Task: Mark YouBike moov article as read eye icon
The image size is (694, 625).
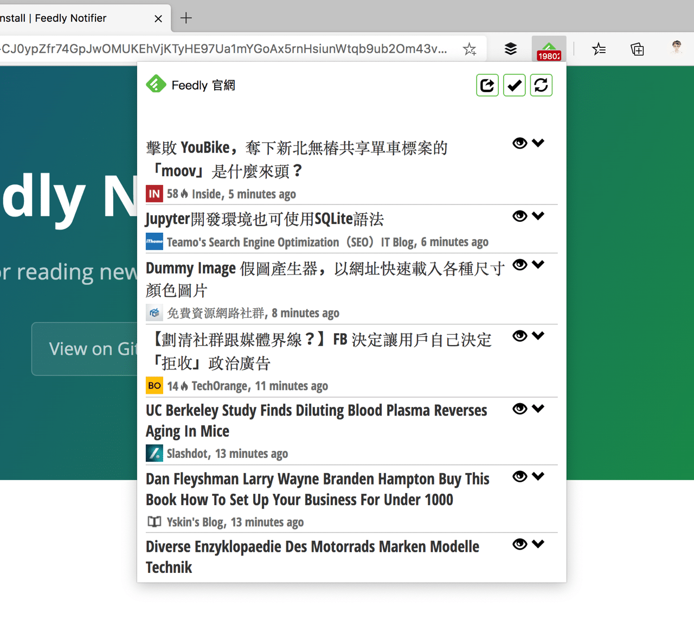Action: click(520, 143)
